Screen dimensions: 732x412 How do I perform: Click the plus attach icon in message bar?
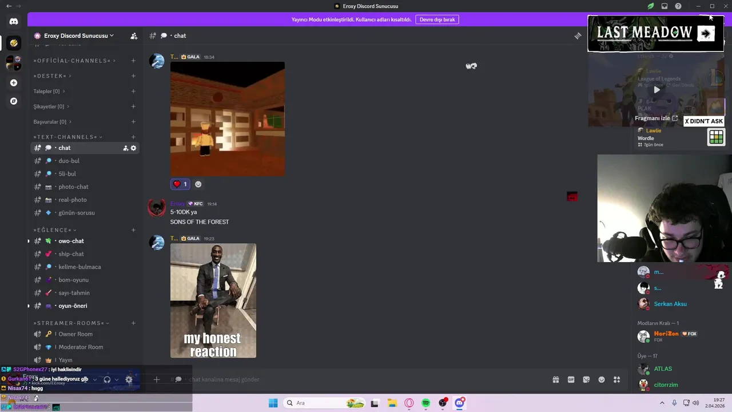[x=156, y=379]
